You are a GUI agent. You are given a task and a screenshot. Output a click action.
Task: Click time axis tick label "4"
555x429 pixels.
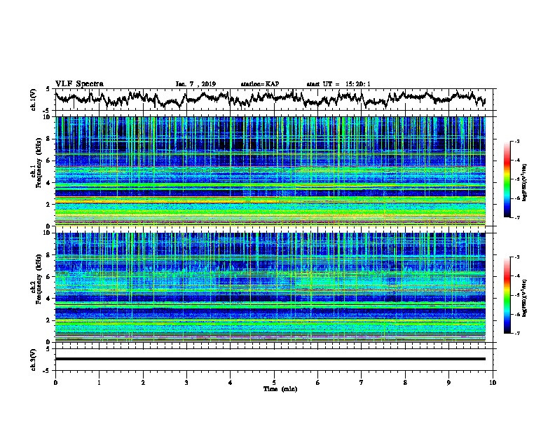tap(231, 382)
